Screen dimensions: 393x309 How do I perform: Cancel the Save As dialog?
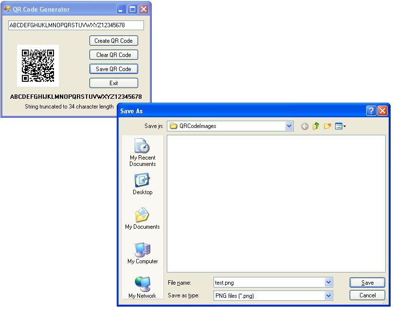pos(367,295)
